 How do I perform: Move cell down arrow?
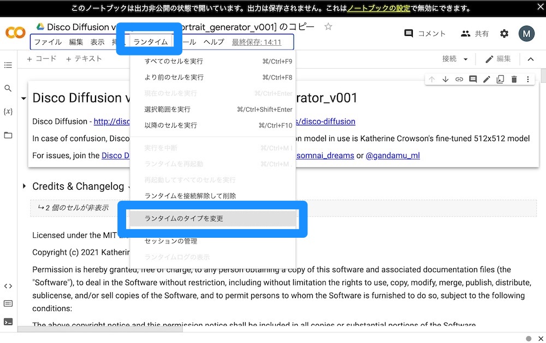pyautogui.click(x=446, y=79)
